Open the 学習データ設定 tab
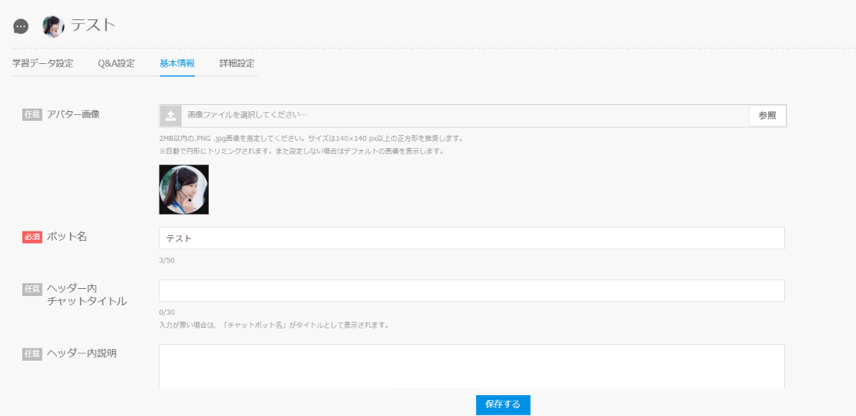The image size is (856, 416). click(x=42, y=63)
